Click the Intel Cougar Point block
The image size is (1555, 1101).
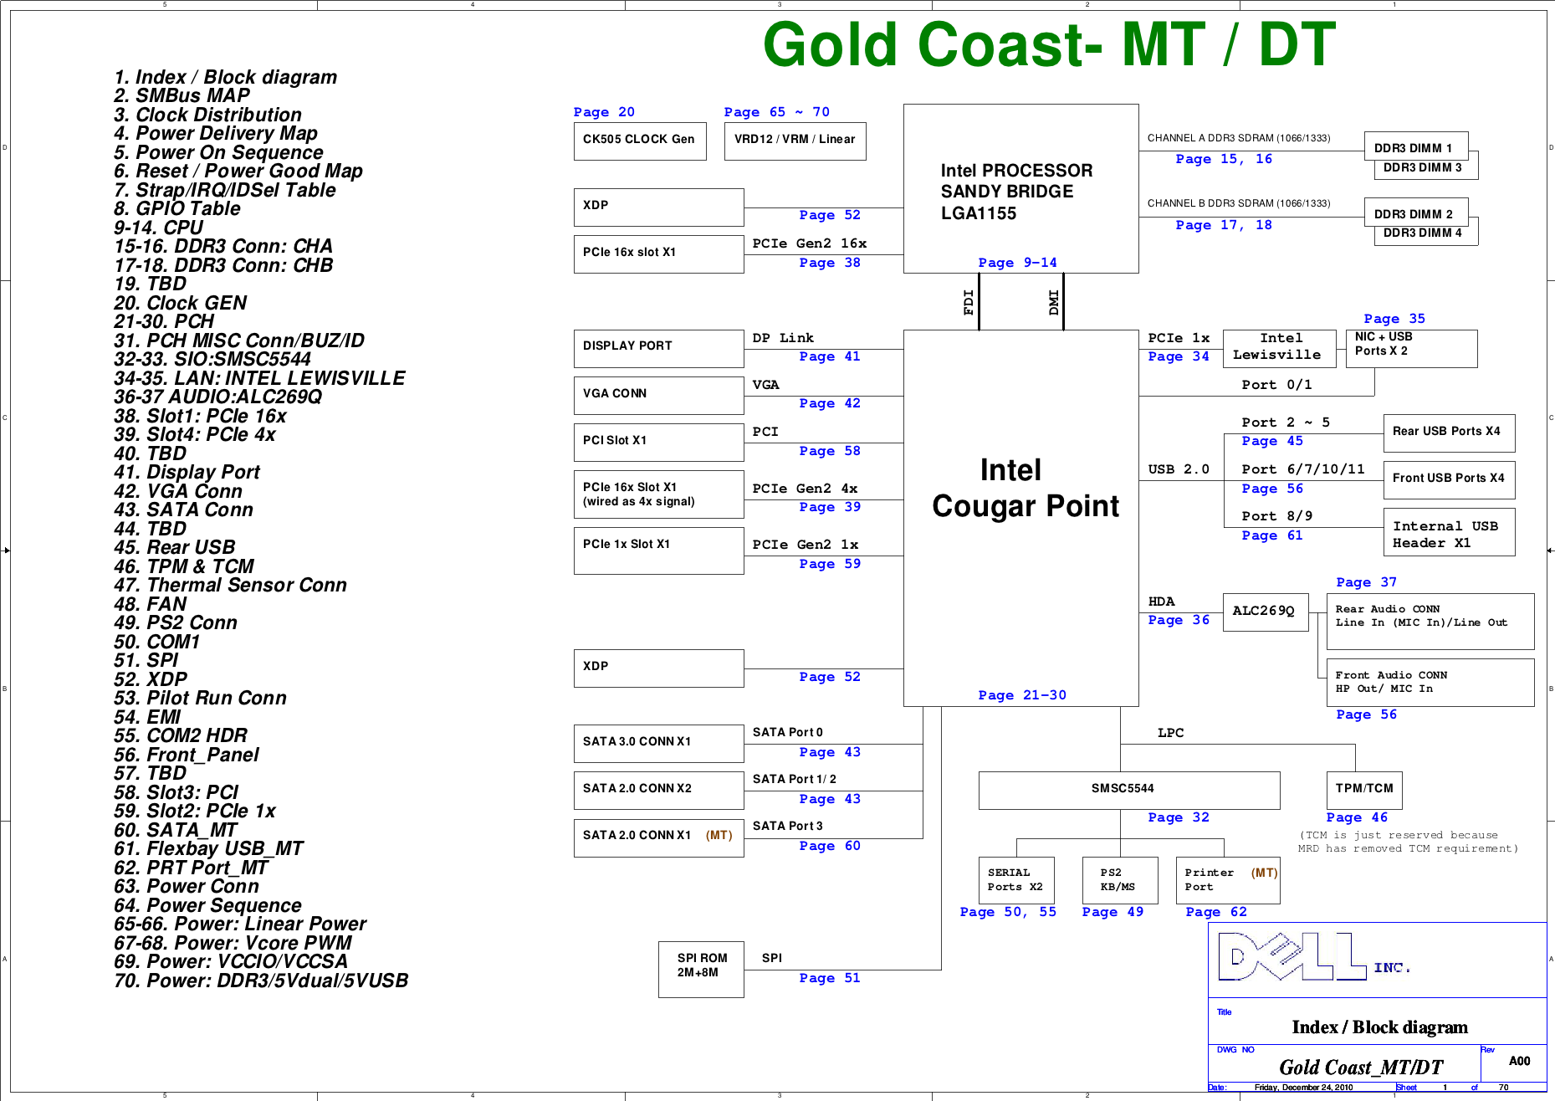[1021, 518]
